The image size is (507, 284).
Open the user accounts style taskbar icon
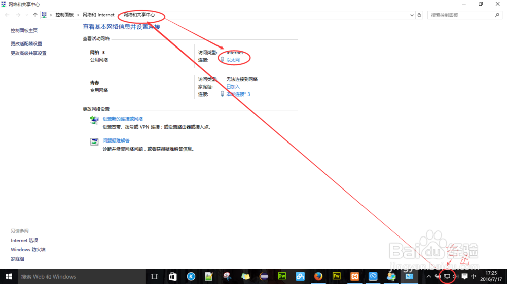[x=391, y=276]
